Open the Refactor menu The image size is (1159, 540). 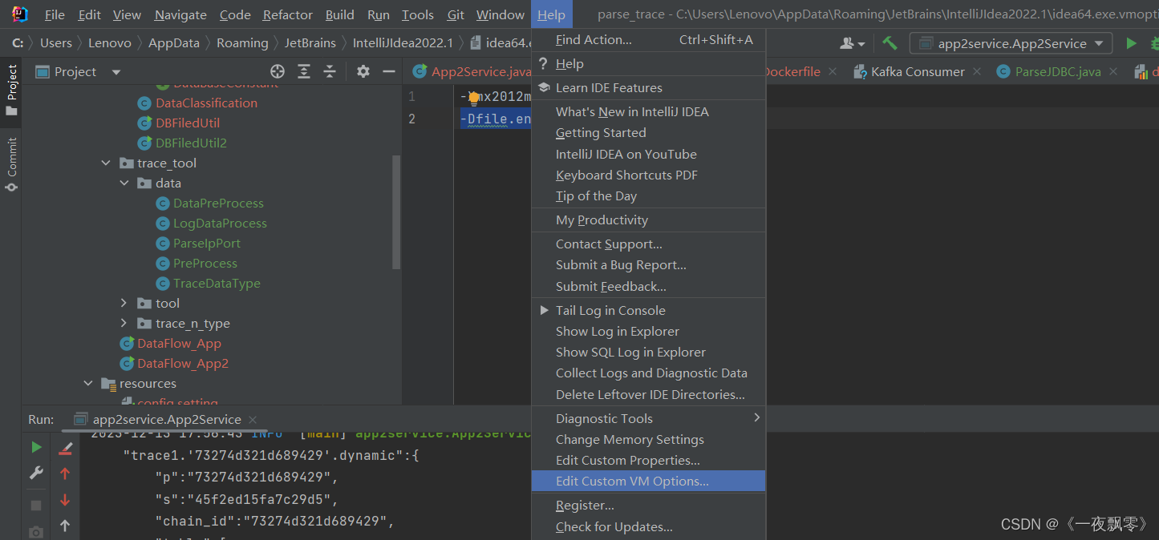(288, 14)
